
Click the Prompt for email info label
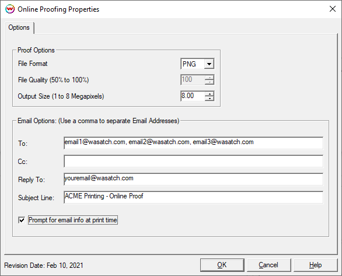73,220
